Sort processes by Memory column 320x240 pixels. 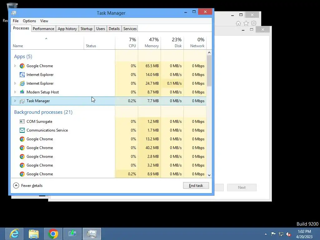149,43
